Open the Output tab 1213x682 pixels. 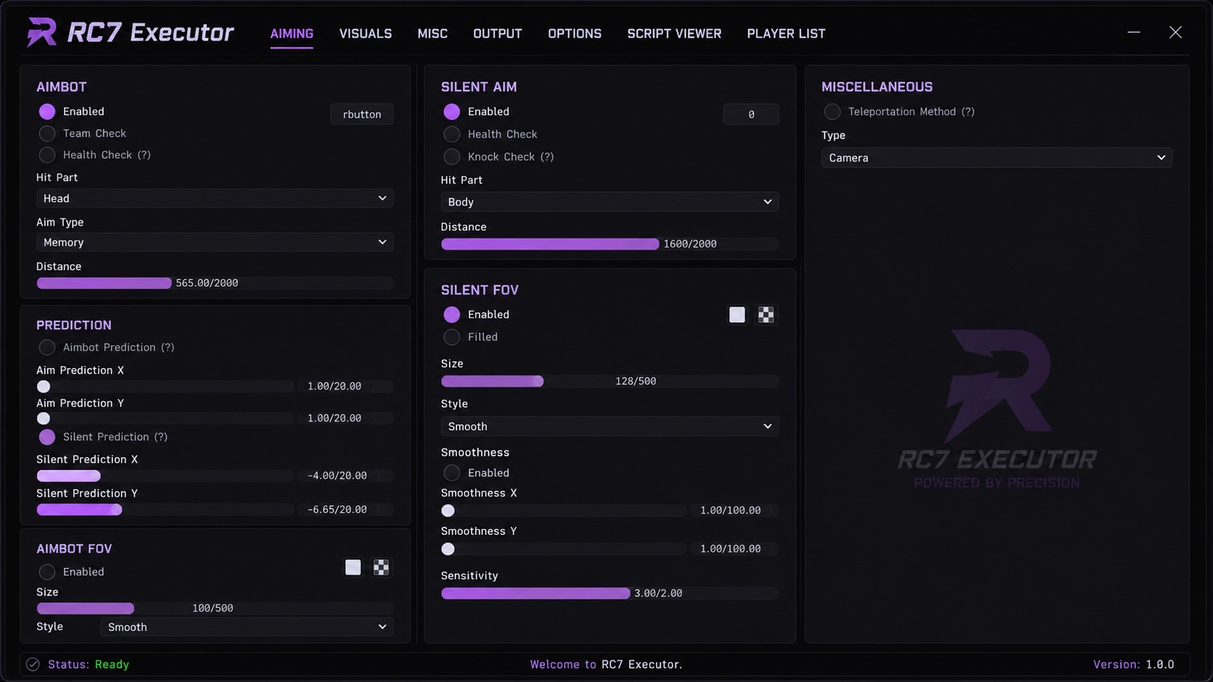click(498, 33)
